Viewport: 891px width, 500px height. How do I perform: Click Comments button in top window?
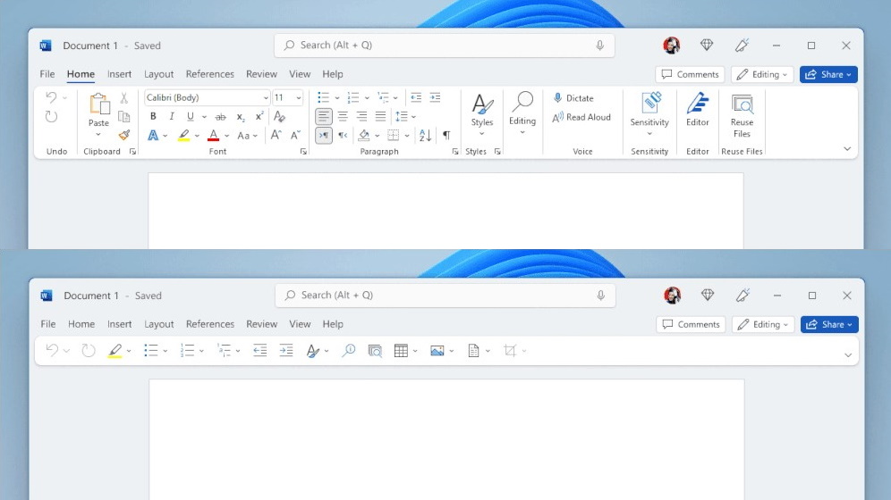pos(690,74)
